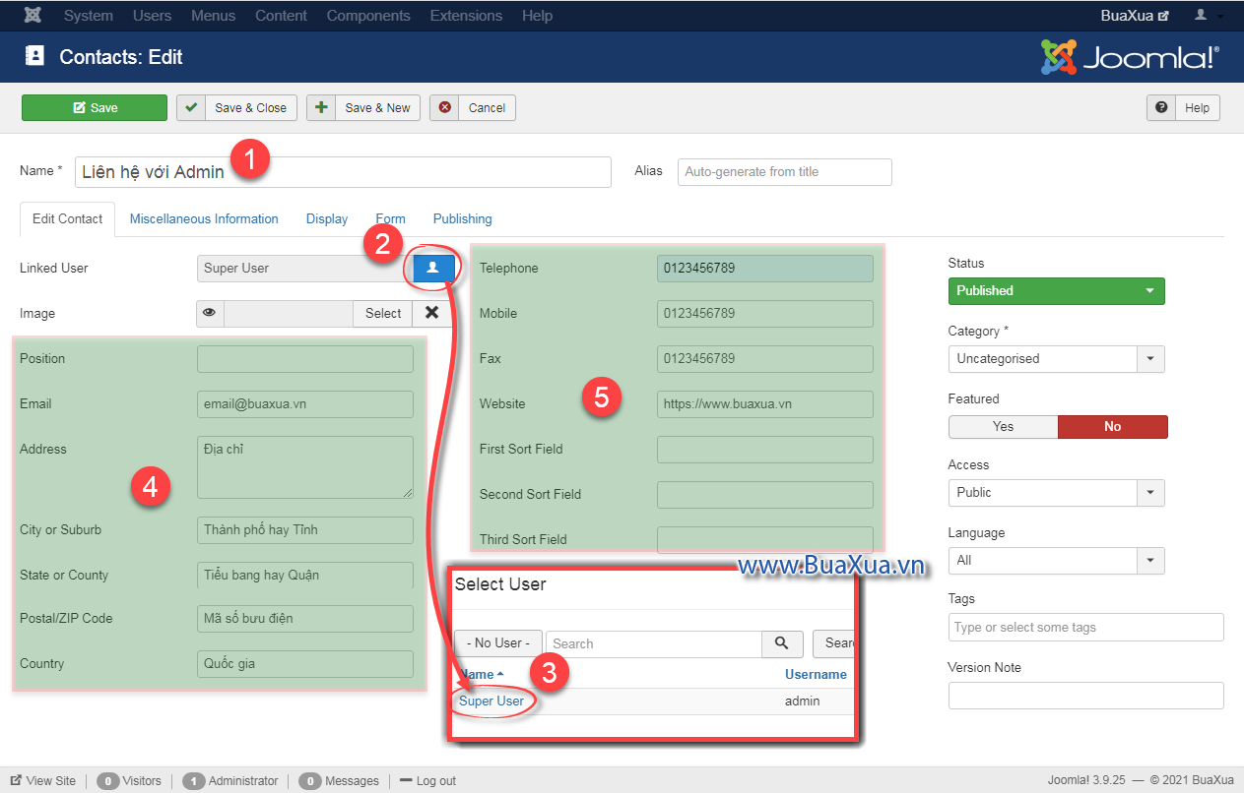1244x793 pixels.
Task: Click the View Site link
Action: pos(43,781)
